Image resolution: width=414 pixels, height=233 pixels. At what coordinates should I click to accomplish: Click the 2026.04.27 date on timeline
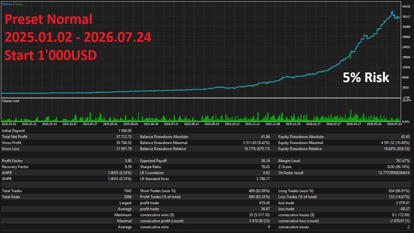coord(352,124)
